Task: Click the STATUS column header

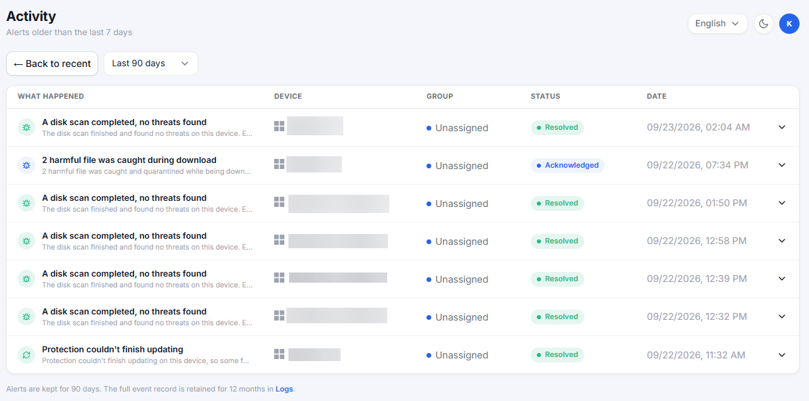Action: 546,97
